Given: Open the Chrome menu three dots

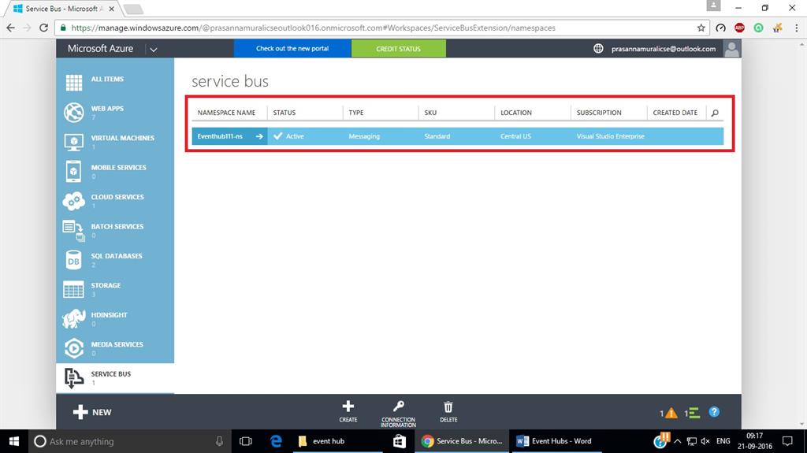Looking at the screenshot, I should point(796,28).
